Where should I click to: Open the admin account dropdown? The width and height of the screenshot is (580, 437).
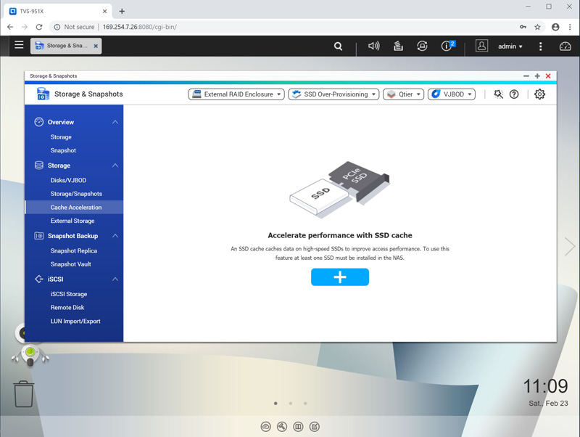point(510,46)
